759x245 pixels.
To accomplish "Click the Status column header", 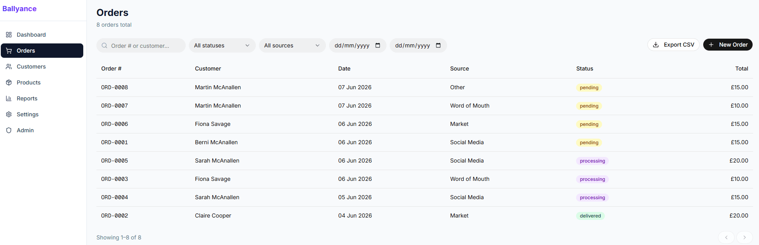I will (x=584, y=69).
